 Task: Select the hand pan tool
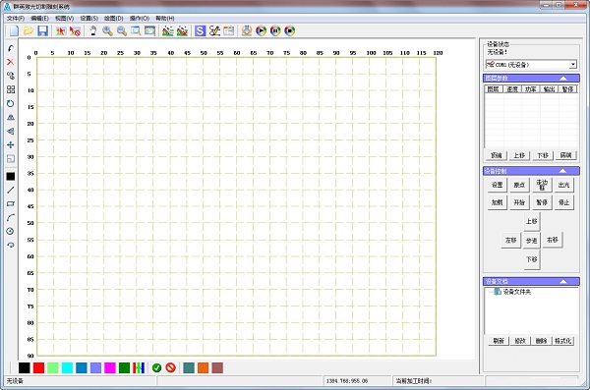(x=93, y=30)
